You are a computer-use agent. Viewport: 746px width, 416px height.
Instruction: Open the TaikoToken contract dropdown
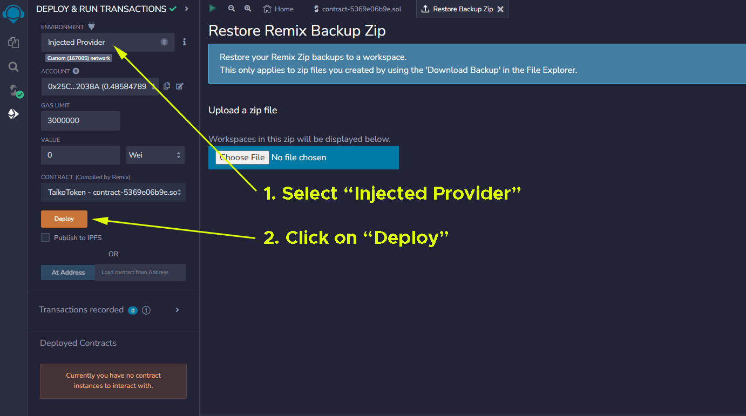[113, 192]
